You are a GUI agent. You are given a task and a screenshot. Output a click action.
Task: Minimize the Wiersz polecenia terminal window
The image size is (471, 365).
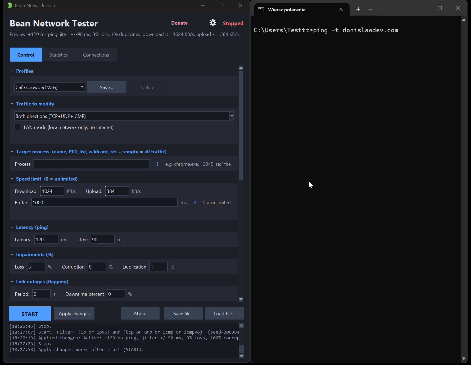click(422, 8)
